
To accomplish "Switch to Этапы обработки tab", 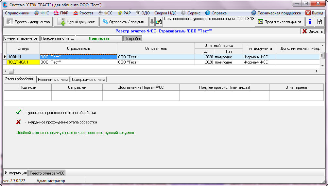I will [20, 79].
